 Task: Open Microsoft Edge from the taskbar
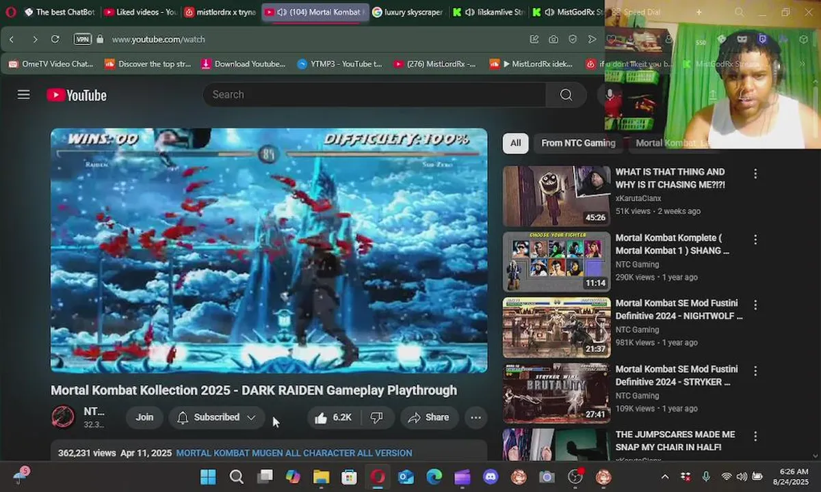[x=434, y=476]
